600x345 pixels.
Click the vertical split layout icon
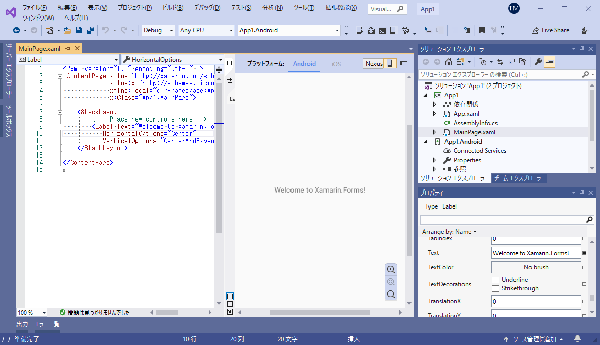[230, 296]
